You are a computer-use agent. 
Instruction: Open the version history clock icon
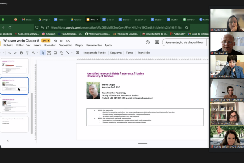click(148, 42)
